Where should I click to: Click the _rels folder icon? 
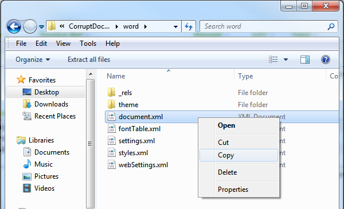point(111,92)
